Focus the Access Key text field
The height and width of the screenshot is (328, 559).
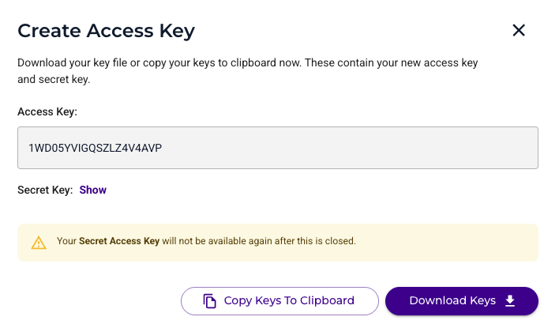click(x=277, y=148)
